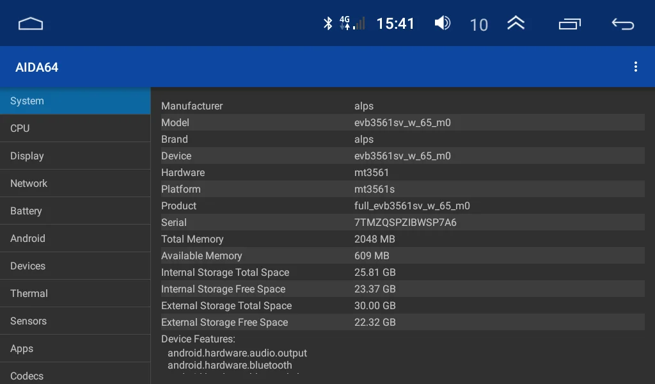View the Devices section
Viewport: 655px width, 384px height.
[x=75, y=266]
